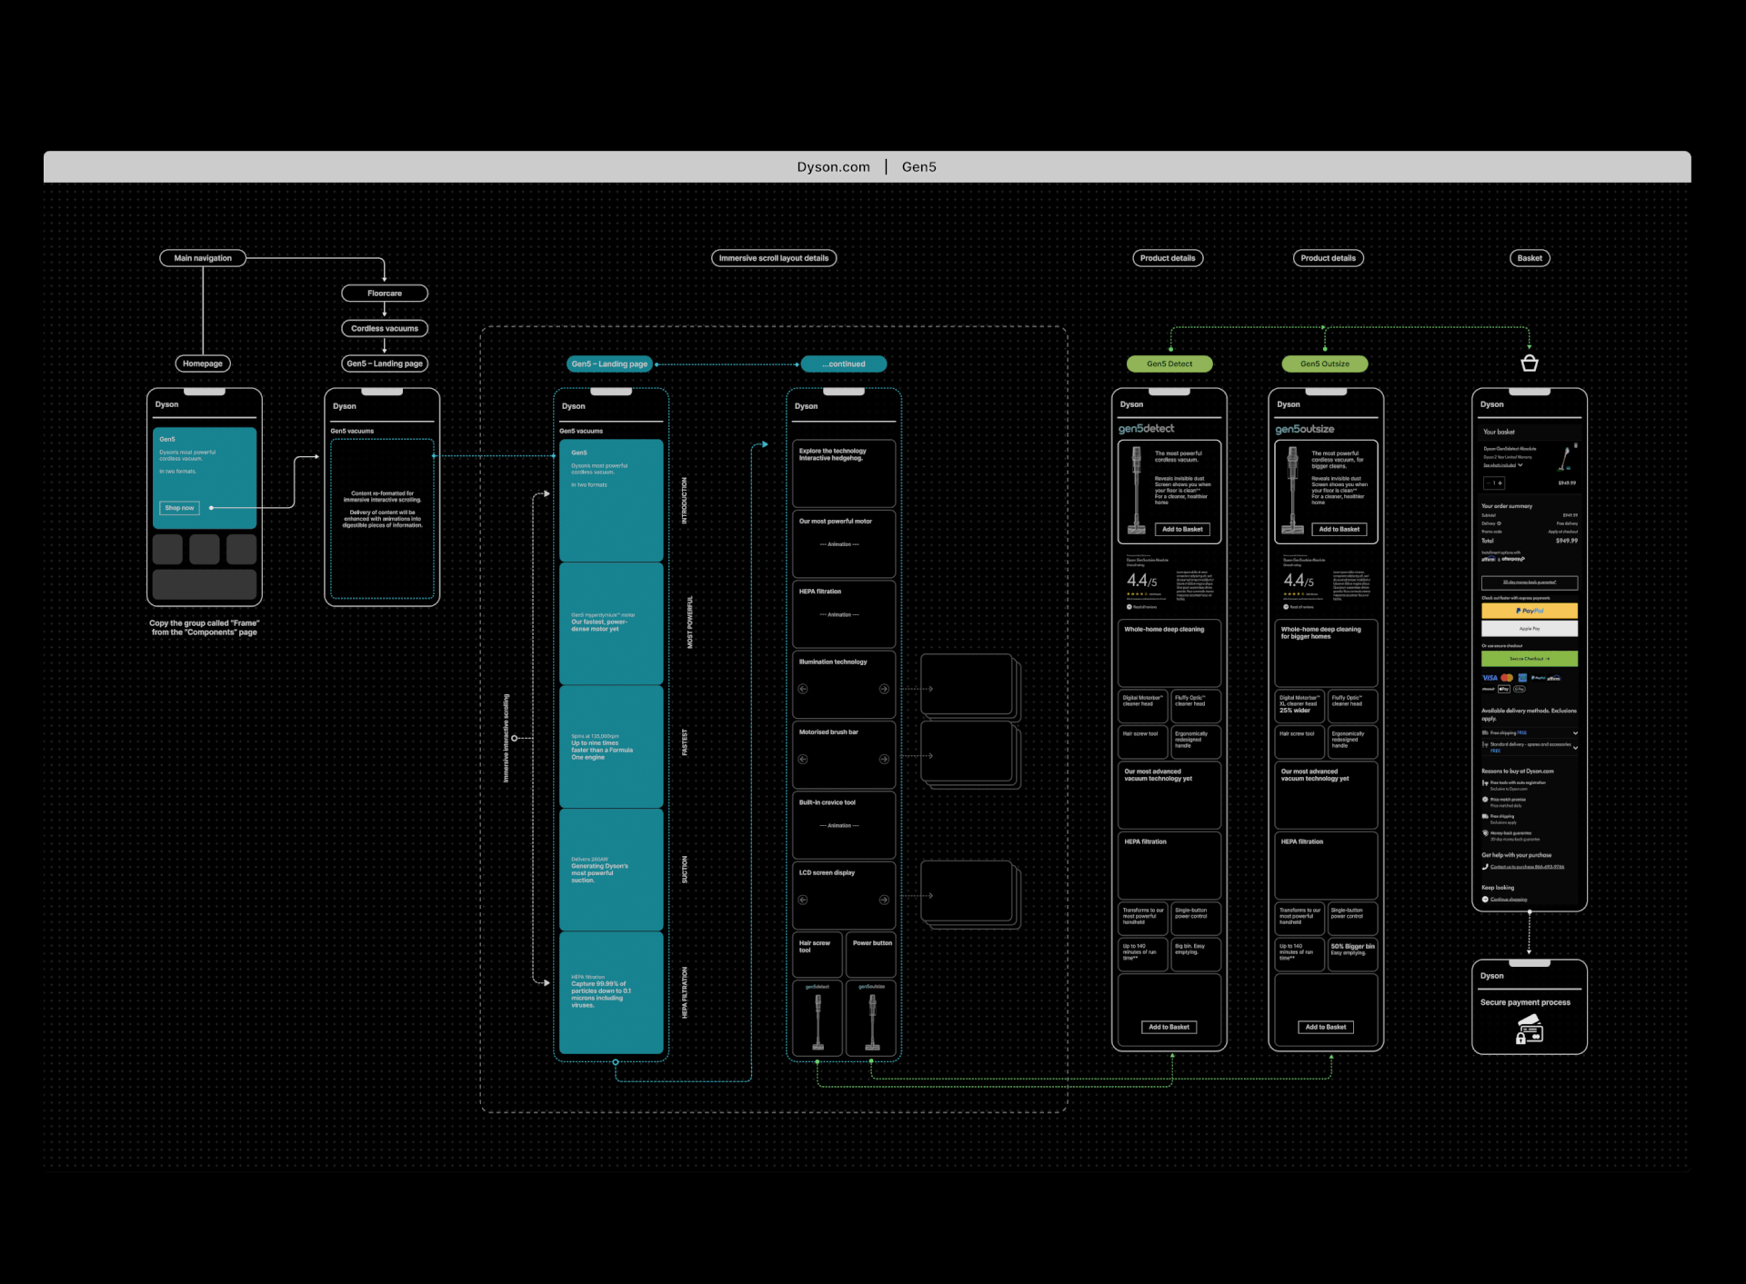Click the 30-day money-back guarantee box
Screen dimensions: 1746x1284
point(1530,582)
